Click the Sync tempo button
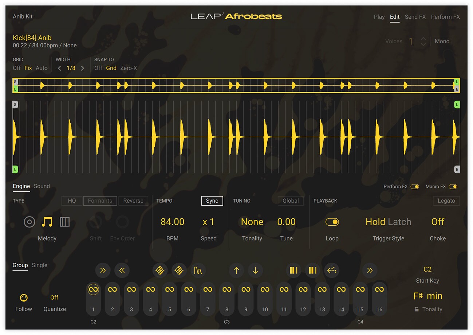The height and width of the screenshot is (335, 473). pyautogui.click(x=212, y=201)
